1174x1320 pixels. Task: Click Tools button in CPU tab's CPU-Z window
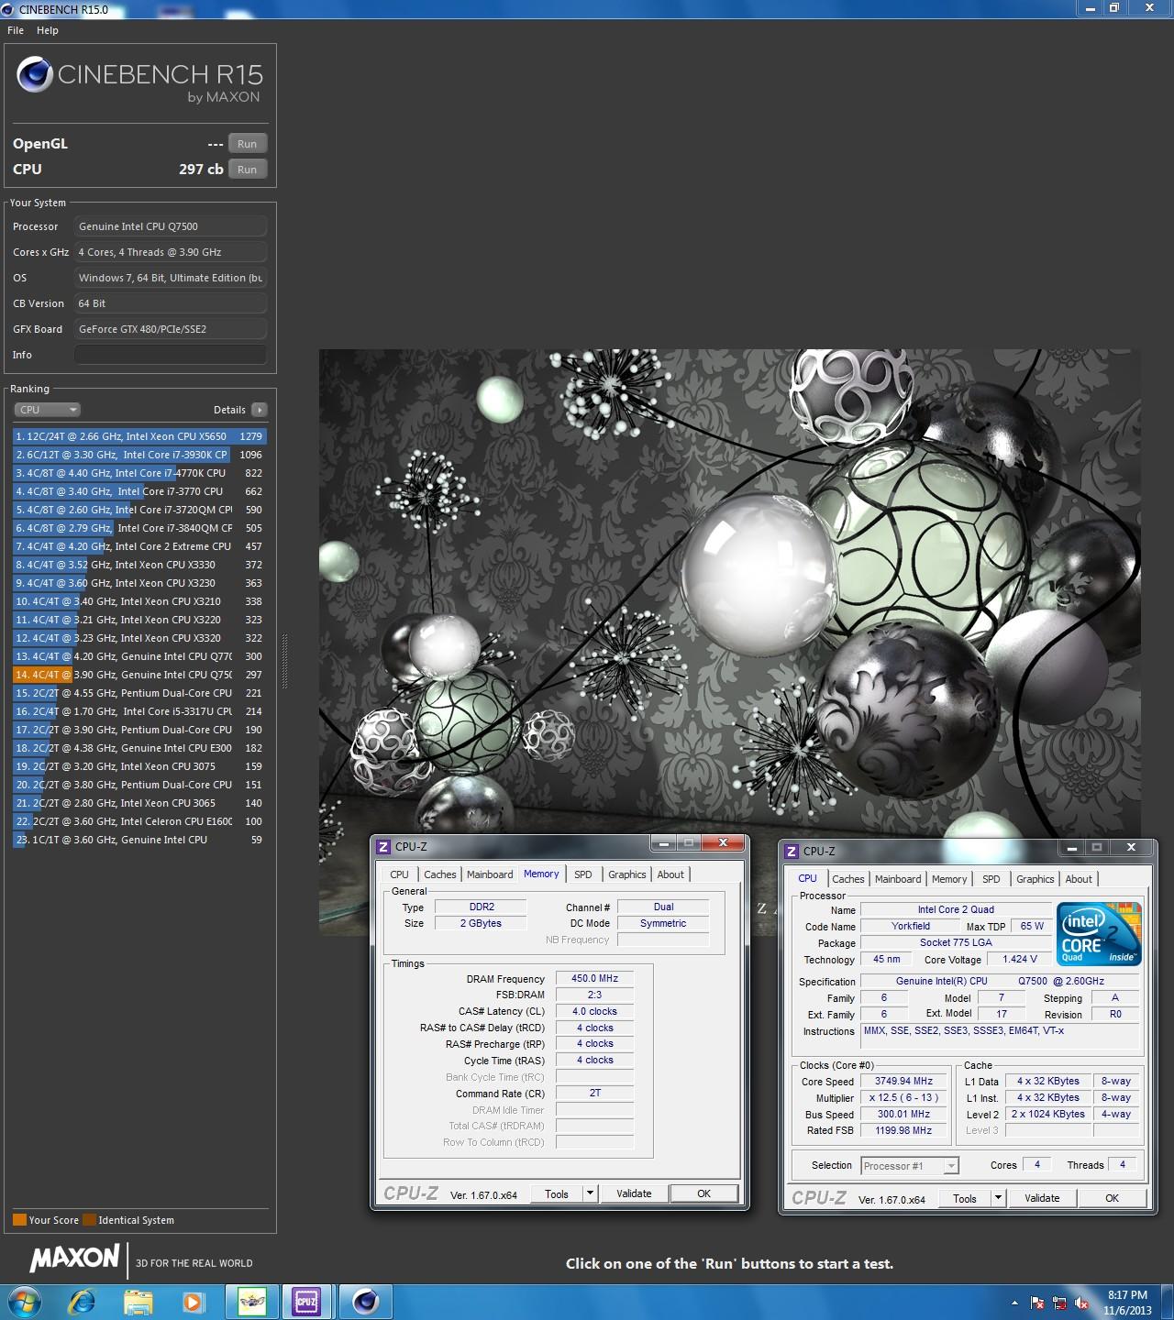point(965,1198)
